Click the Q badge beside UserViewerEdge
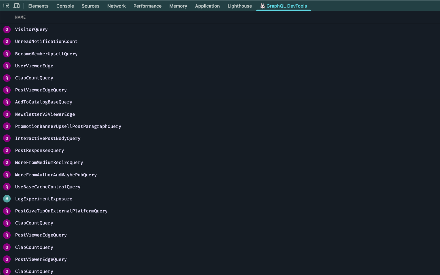The image size is (440, 275). point(7,66)
